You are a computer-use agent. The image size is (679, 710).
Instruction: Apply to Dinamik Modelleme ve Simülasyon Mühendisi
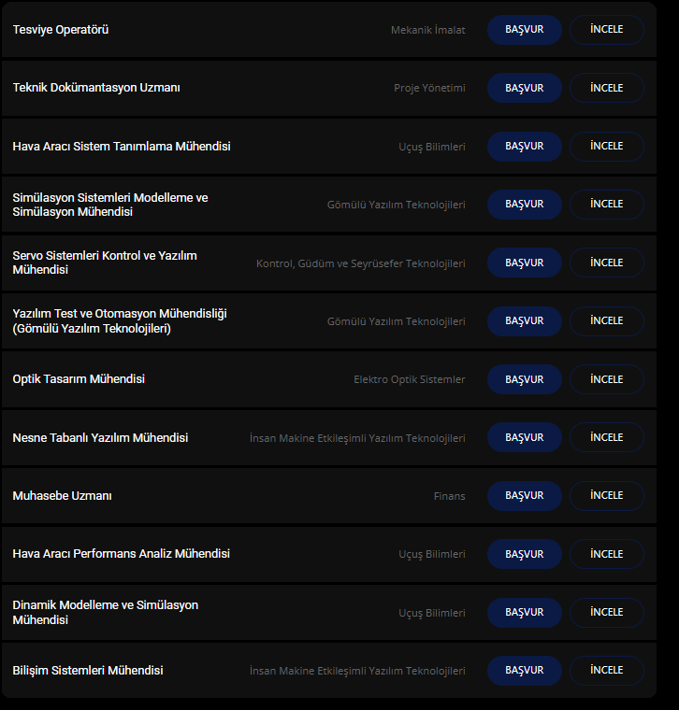524,612
